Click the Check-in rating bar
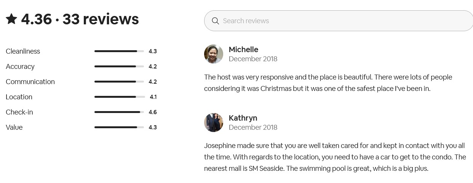 (x=119, y=112)
